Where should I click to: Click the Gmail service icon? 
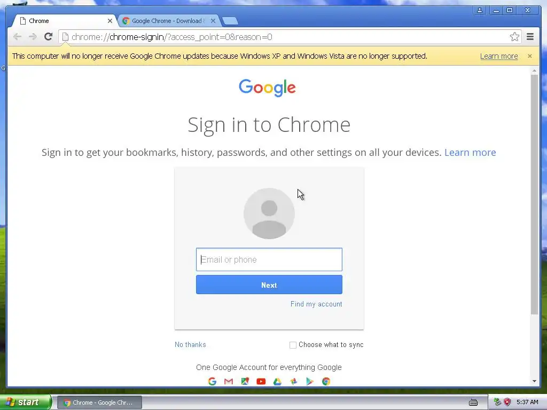229,381
